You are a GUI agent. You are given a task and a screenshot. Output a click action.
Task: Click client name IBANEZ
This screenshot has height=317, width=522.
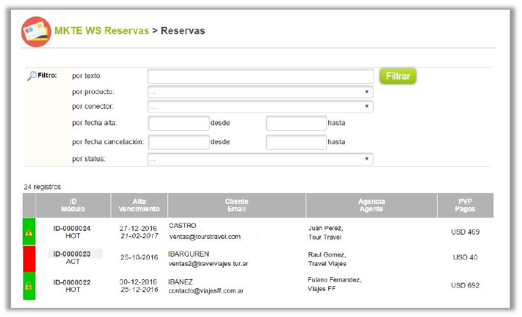[x=180, y=282]
